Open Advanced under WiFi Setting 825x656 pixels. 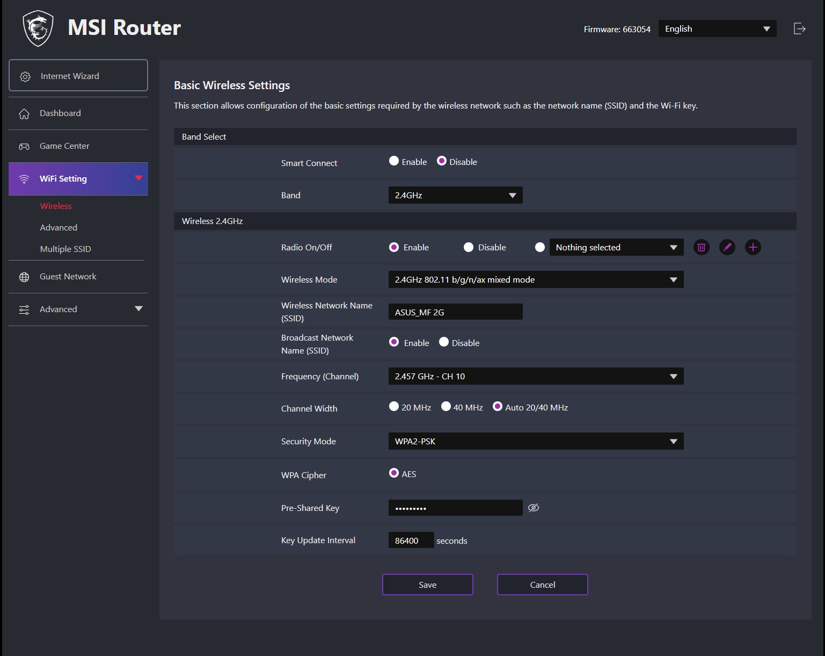pyautogui.click(x=59, y=228)
